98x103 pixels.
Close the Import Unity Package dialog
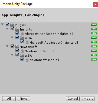[95, 4]
